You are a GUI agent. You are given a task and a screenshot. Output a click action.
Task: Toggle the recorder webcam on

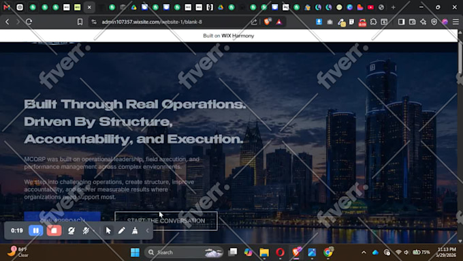pyautogui.click(x=71, y=230)
